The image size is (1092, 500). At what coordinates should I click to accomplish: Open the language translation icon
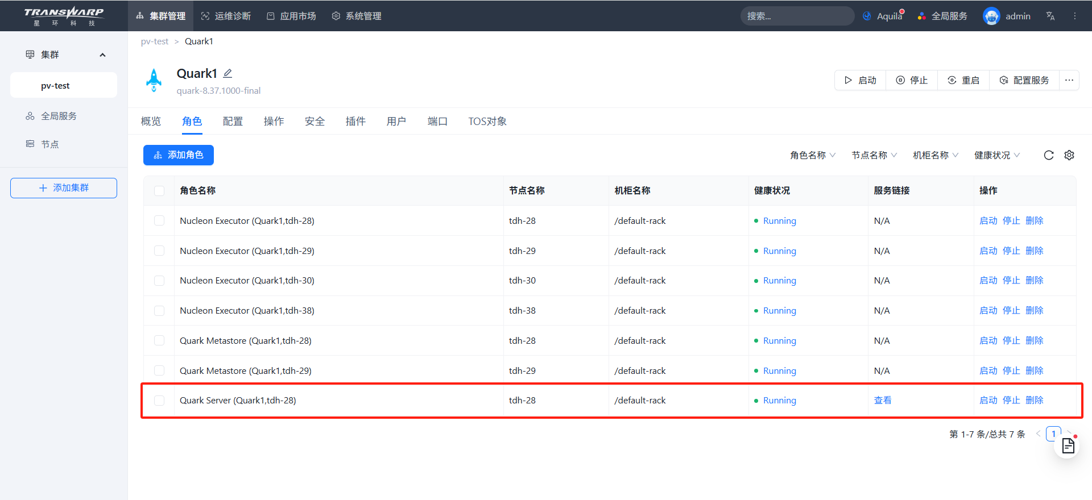(x=1050, y=16)
